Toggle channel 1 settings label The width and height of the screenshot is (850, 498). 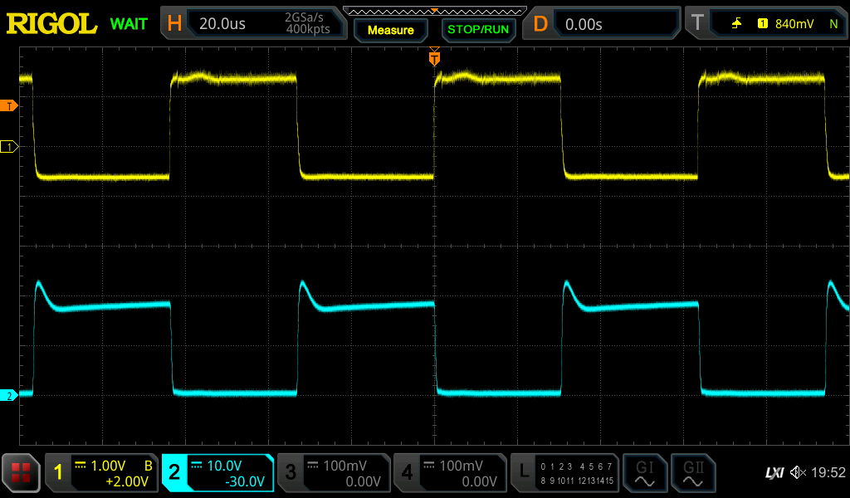pos(101,472)
